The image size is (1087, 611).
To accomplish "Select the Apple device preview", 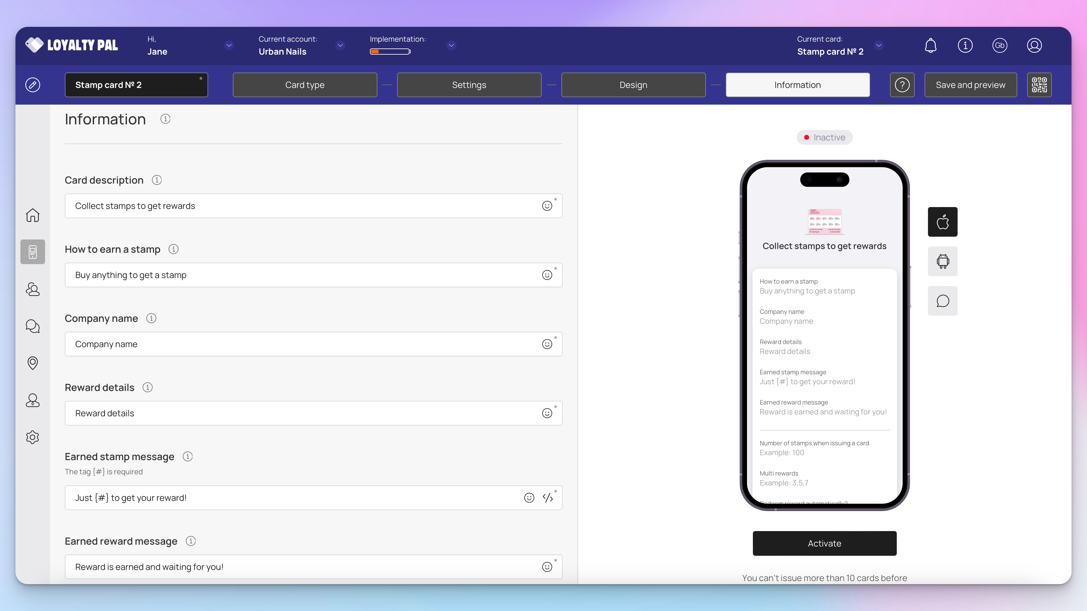I will point(942,222).
